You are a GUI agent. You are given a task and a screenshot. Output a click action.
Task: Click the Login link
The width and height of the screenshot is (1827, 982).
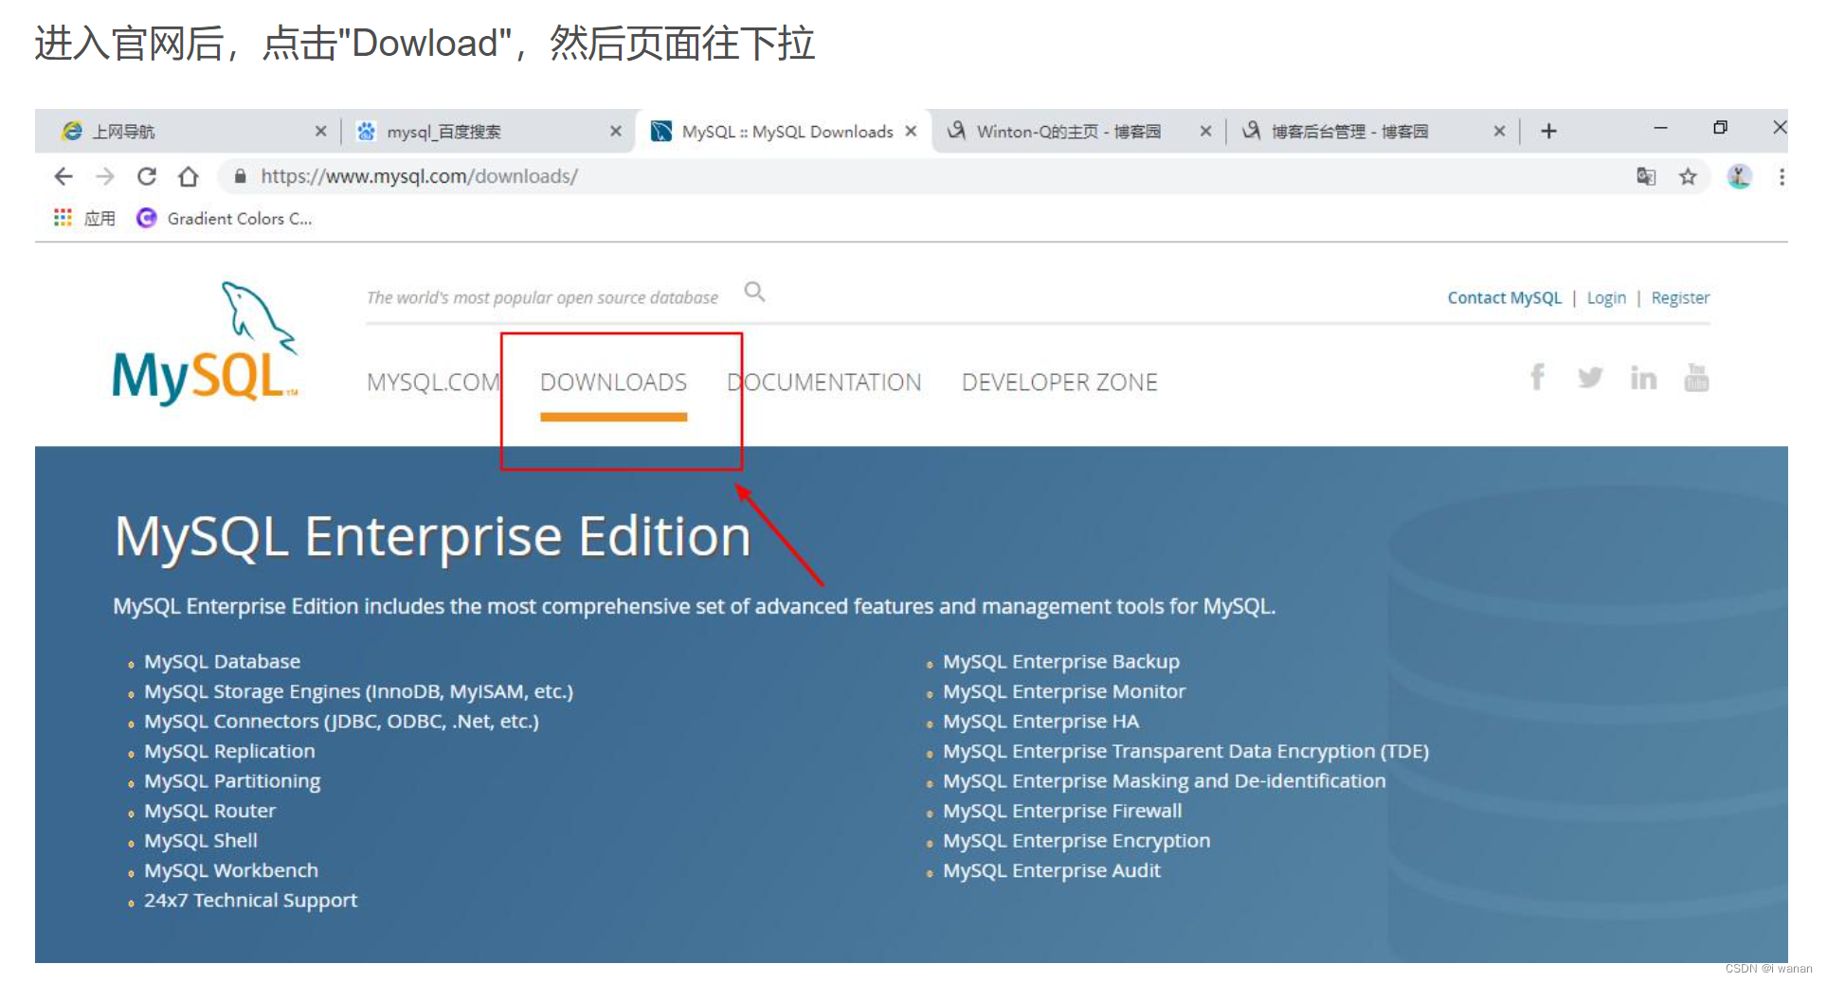[1606, 297]
